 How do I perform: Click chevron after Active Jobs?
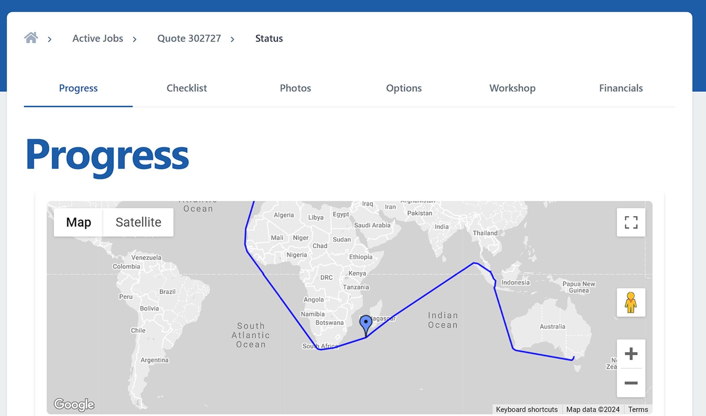click(135, 39)
